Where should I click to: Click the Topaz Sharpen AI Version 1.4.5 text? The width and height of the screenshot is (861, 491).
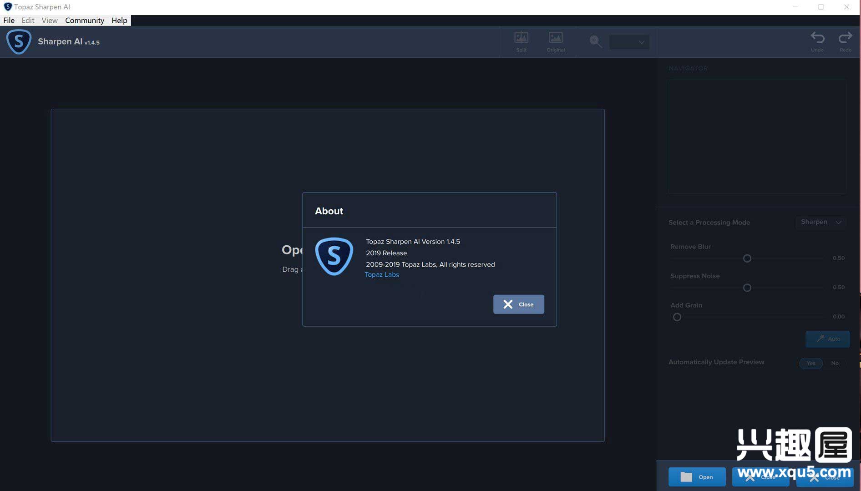click(x=413, y=242)
